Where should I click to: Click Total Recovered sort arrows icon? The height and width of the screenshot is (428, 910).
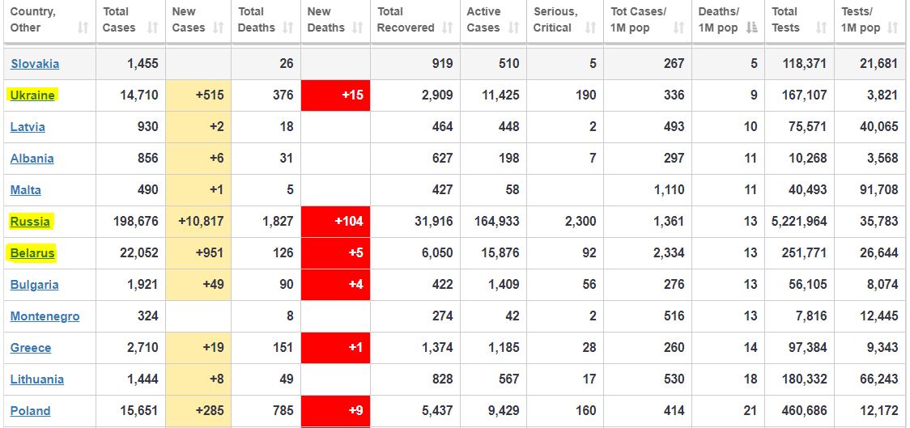coord(448,28)
